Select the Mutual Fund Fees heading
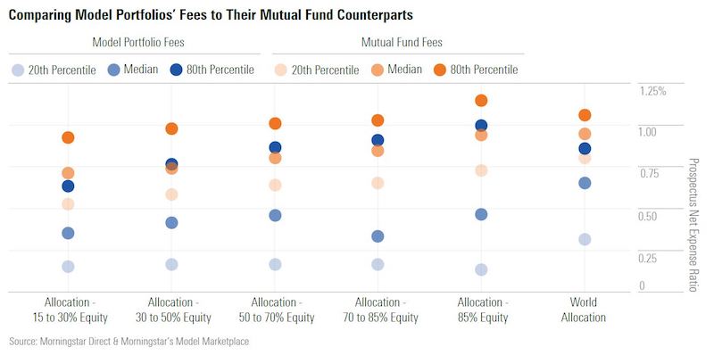 pyautogui.click(x=403, y=43)
